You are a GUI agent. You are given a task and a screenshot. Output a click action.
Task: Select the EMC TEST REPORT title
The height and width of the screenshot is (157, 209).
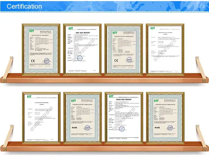tap(83, 33)
